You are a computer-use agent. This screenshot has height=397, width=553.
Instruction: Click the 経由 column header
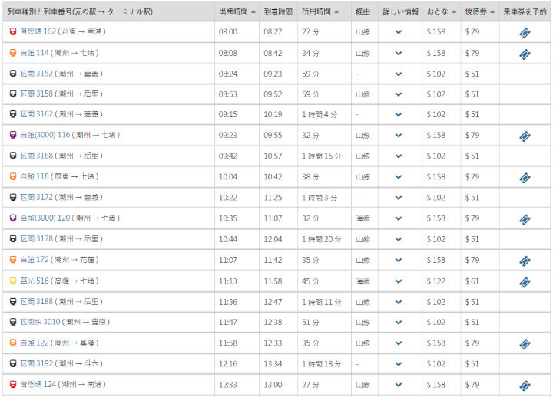(x=363, y=11)
